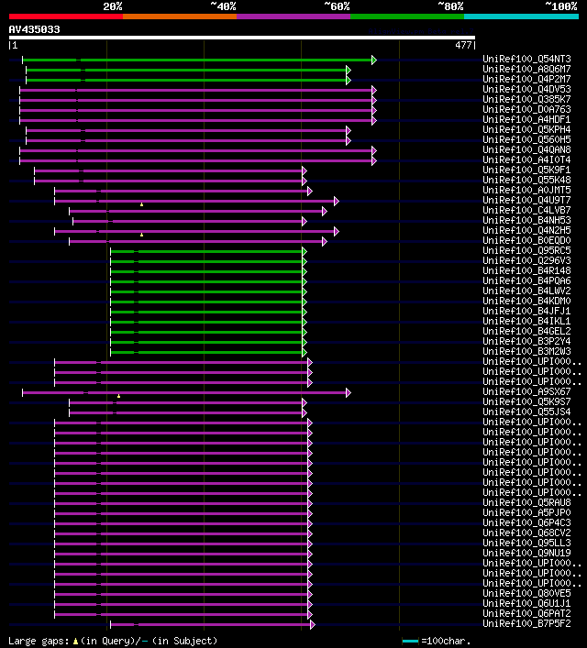Click the purple alignment bar for A9SX67
Screen dimensions: 587x648
tap(184, 392)
